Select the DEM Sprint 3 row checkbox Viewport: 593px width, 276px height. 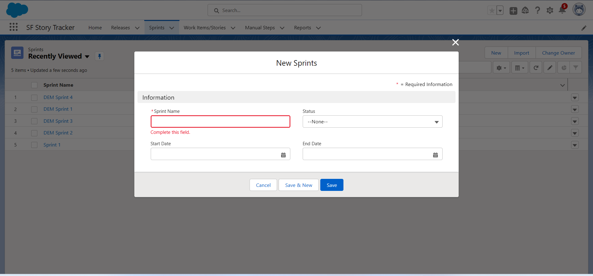point(34,121)
